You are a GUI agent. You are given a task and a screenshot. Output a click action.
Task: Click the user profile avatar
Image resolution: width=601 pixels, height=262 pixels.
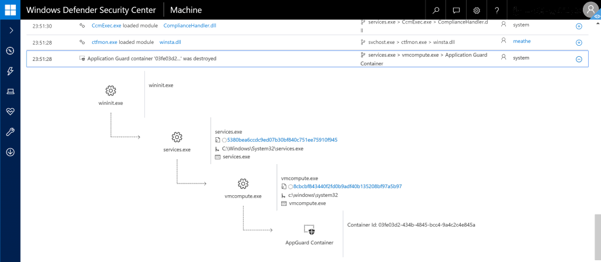click(590, 10)
